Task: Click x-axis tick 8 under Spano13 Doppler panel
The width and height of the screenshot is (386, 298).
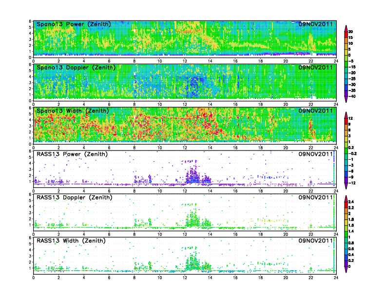Action: [135, 105]
